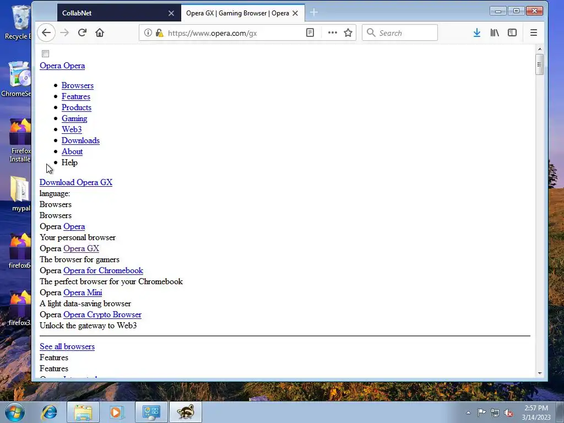Follow the Opera for Chromebook link
Image resolution: width=564 pixels, height=423 pixels.
[x=103, y=270]
